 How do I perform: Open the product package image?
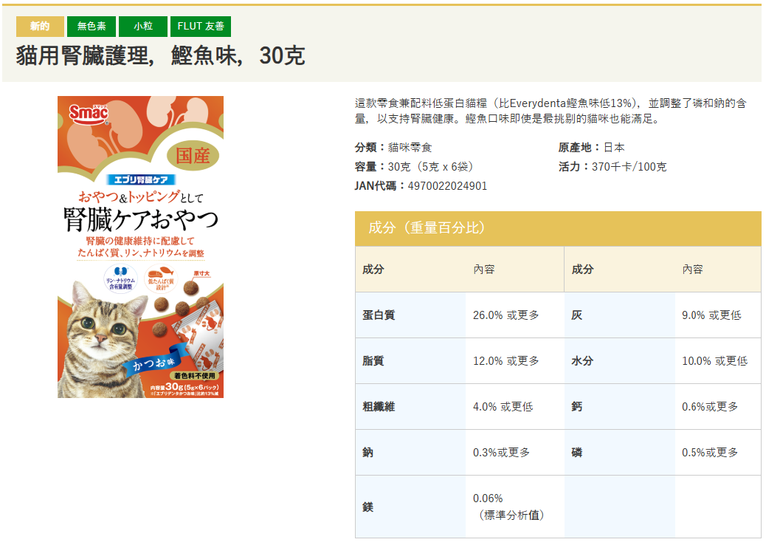[x=140, y=247]
